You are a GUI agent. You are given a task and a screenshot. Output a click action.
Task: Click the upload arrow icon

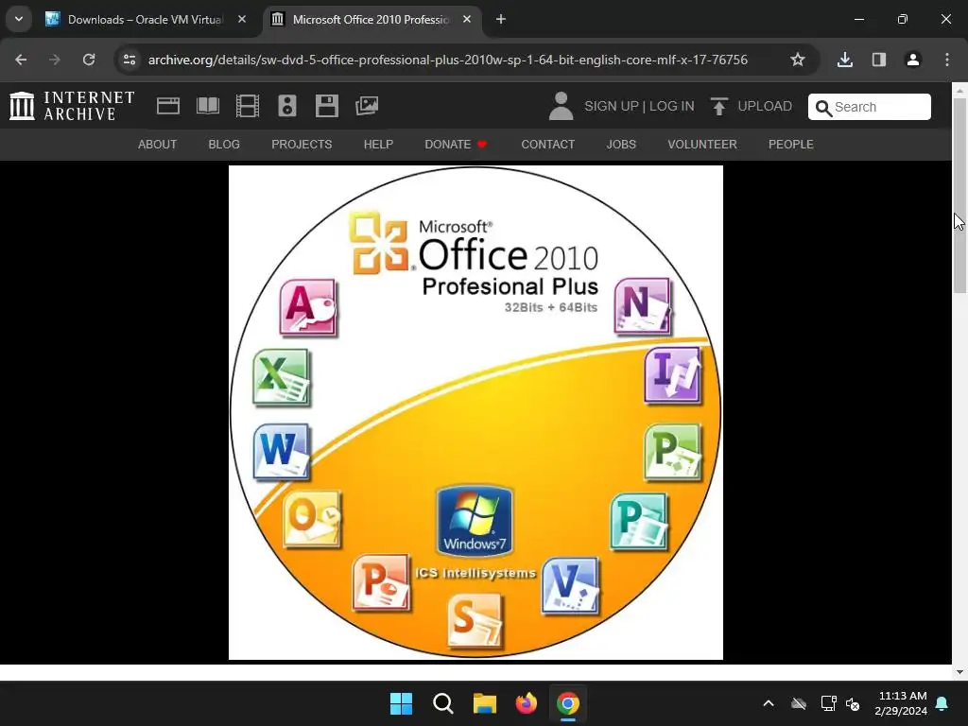pos(718,106)
